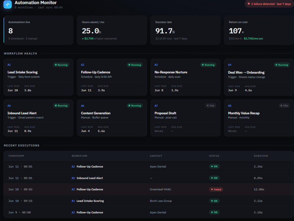The width and height of the screenshot is (294, 221).
Task: Open the Follow-Up Cadence workflow card title
Action: pyautogui.click(x=96, y=72)
